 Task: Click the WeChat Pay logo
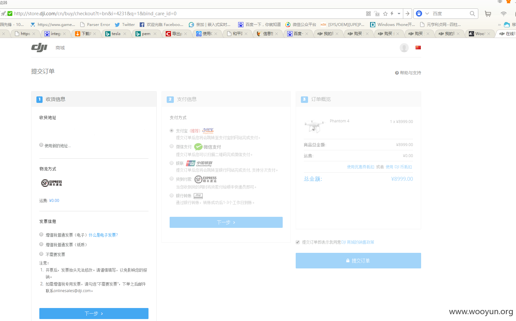click(x=208, y=147)
